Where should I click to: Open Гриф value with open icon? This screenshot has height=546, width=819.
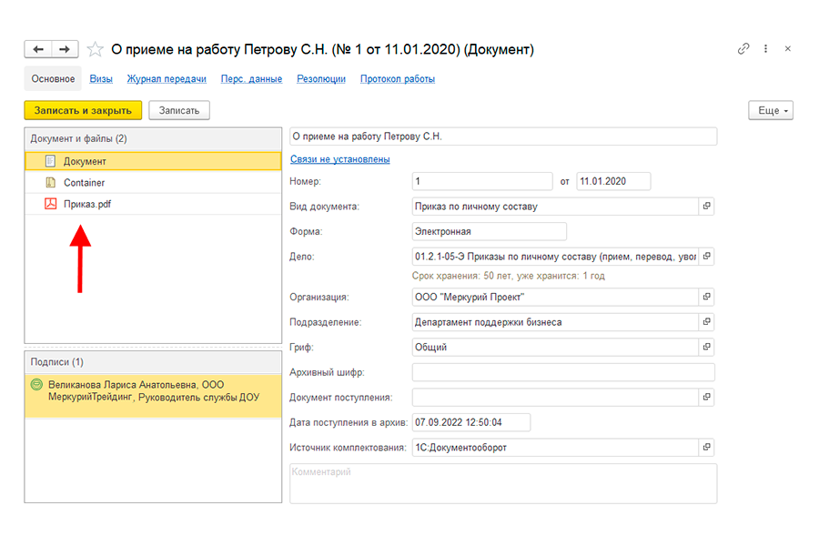pyautogui.click(x=707, y=347)
